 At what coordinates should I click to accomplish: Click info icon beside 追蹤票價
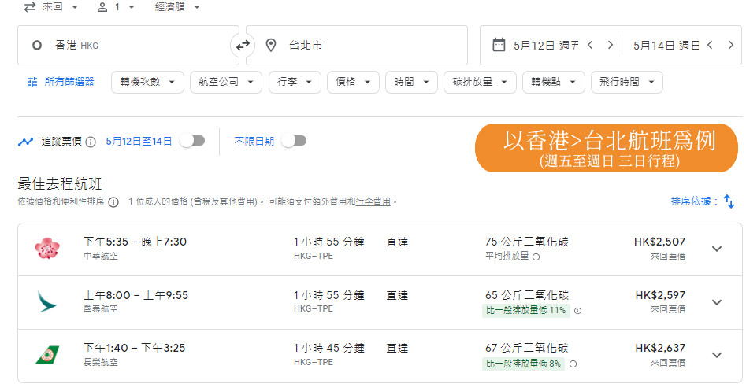click(x=91, y=142)
